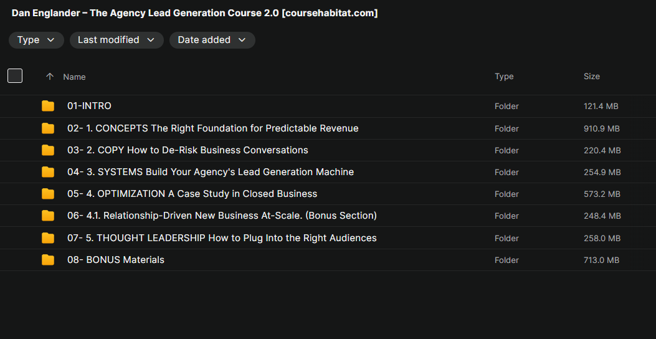The width and height of the screenshot is (656, 339).
Task: Click the 05- 4. OPTIMIZATION folder icon
Action: point(48,194)
